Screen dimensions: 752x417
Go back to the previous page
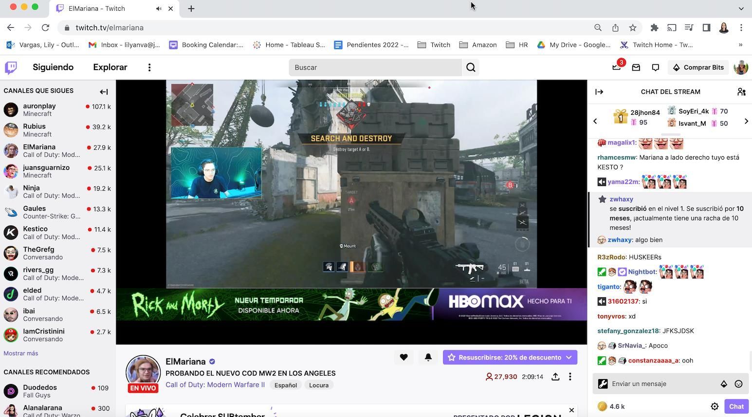click(11, 28)
